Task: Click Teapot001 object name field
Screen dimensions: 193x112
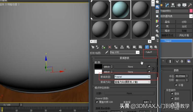Action: coord(174,11)
